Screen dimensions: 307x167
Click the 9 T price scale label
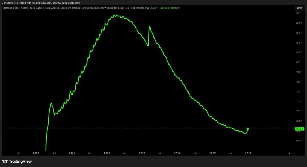tap(298, 13)
